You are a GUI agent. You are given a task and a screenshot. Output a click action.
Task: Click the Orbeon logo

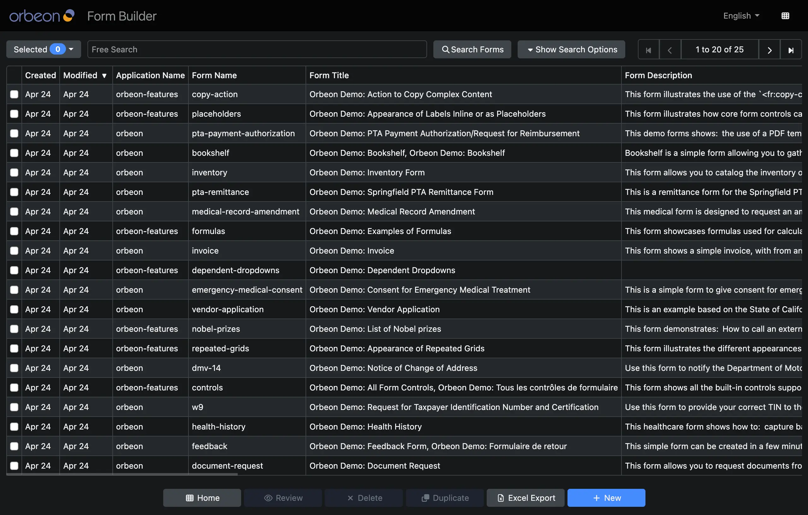coord(42,16)
